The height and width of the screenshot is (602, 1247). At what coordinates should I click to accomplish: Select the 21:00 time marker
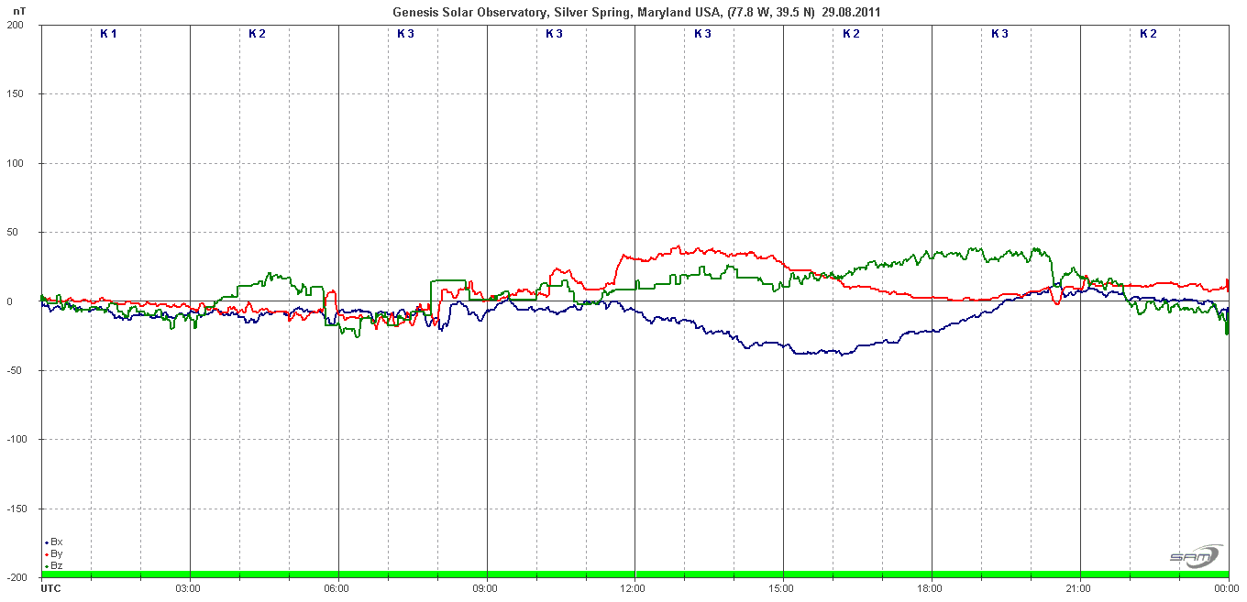pos(1080,588)
